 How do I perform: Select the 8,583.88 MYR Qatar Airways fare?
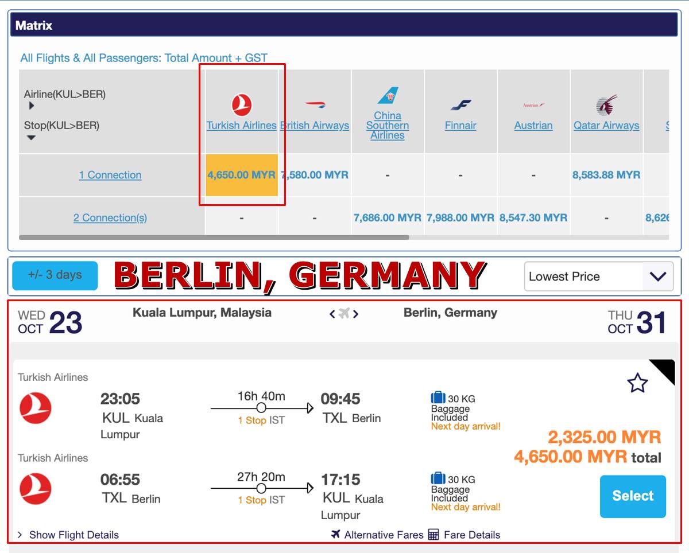pyautogui.click(x=606, y=175)
